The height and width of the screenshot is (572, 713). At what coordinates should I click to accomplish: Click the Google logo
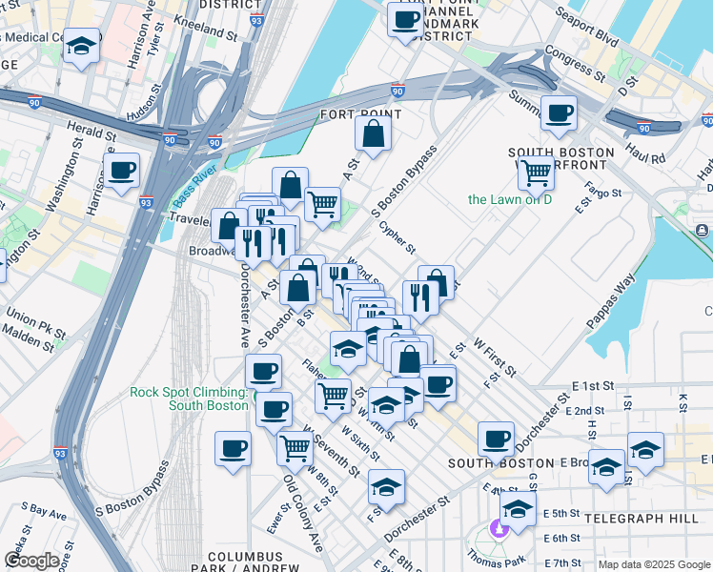31,561
